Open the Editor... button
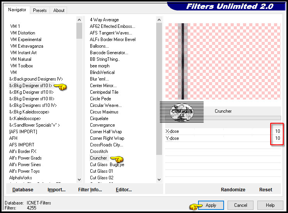The image size is (288, 213). tap(124, 189)
